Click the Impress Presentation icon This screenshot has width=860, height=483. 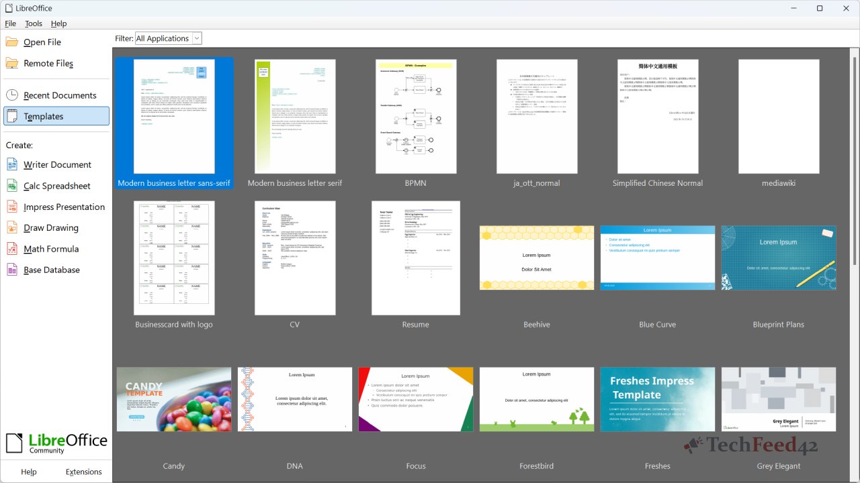(x=12, y=207)
